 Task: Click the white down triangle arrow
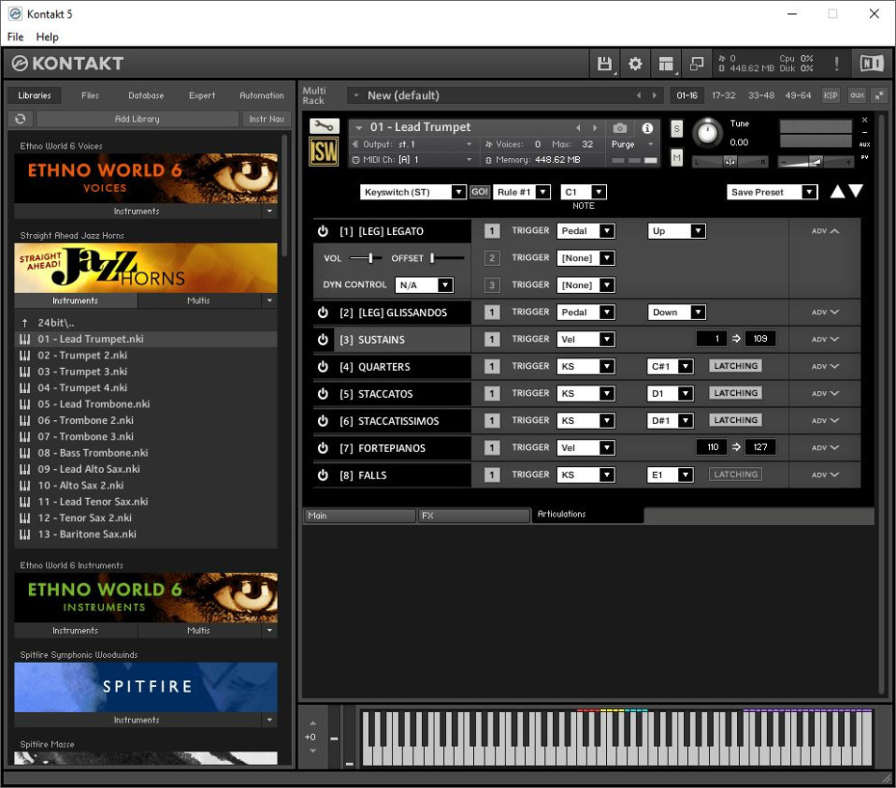point(856,191)
